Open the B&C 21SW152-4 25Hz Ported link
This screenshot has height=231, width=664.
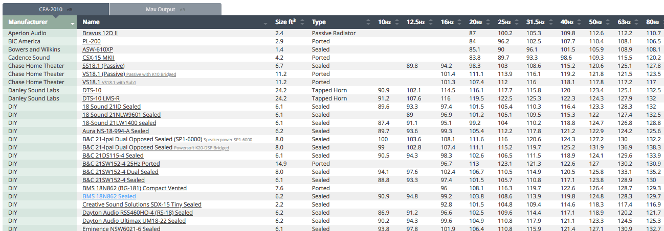pos(121,164)
